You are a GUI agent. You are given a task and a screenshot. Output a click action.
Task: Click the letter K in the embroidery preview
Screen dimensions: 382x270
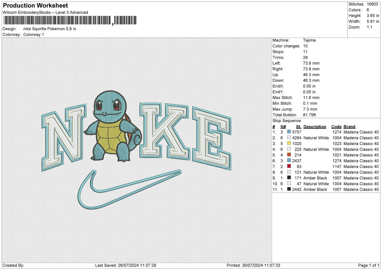pyautogui.click(x=165, y=130)
